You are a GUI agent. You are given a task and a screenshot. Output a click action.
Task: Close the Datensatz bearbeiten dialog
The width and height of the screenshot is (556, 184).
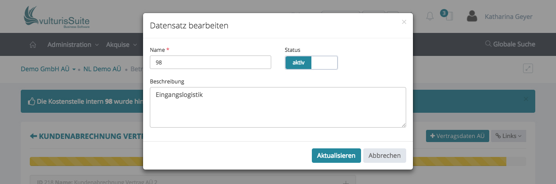pyautogui.click(x=404, y=22)
